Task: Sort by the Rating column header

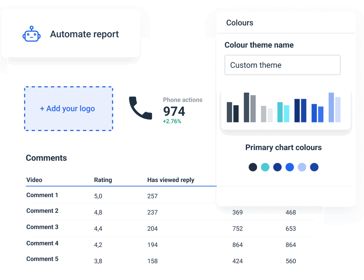Action: click(x=103, y=180)
